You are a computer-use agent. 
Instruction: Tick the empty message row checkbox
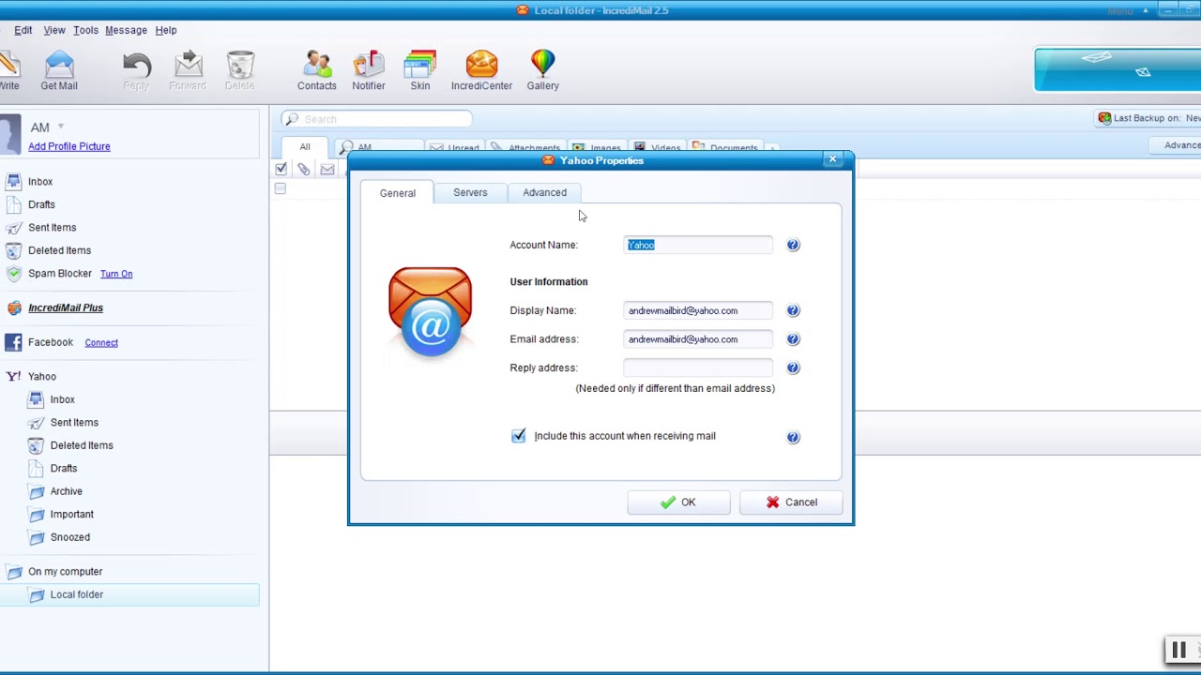pyautogui.click(x=280, y=188)
